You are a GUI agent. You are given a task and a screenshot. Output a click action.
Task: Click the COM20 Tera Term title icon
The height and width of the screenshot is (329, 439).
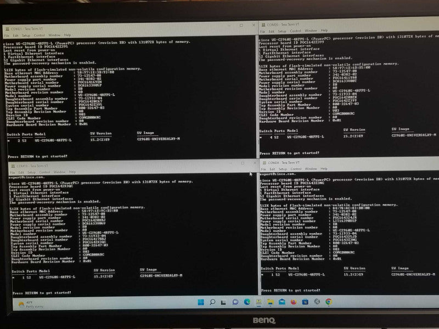coord(263,25)
